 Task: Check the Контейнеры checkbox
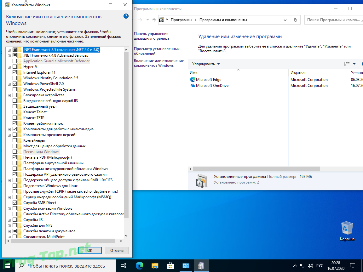[x=14, y=140]
